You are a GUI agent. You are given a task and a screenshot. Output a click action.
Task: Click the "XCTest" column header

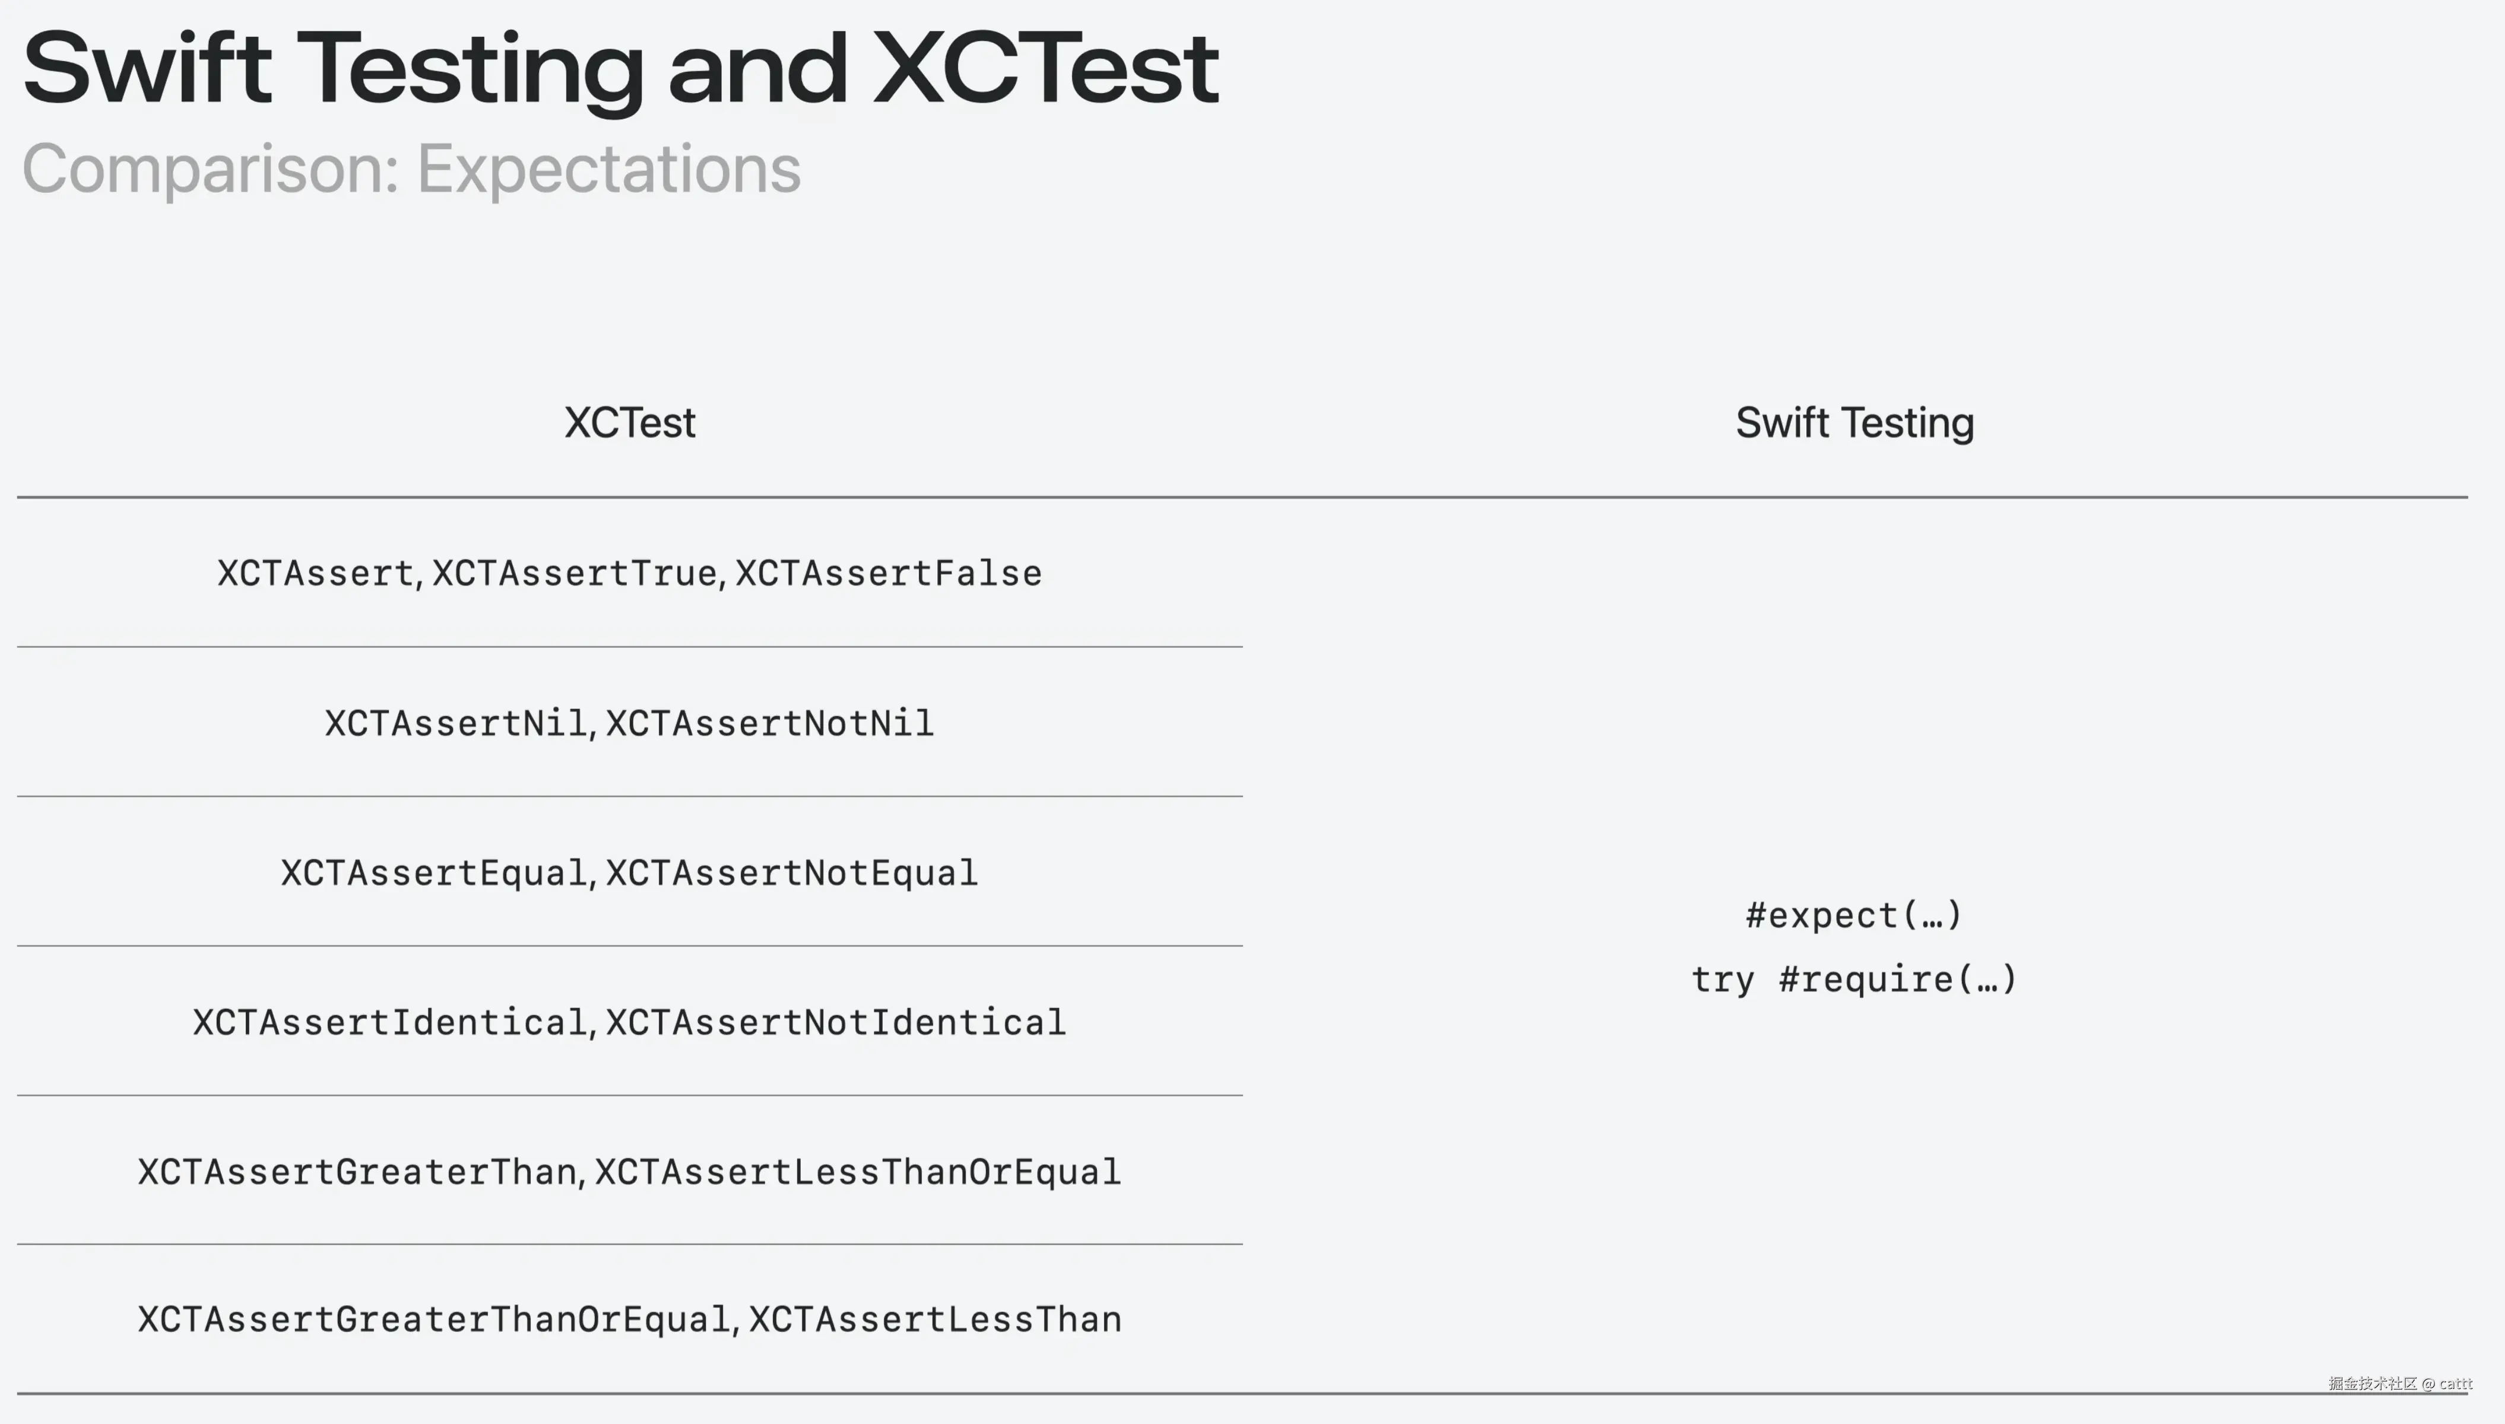click(630, 422)
